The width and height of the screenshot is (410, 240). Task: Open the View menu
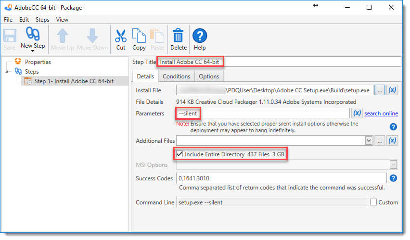coord(62,20)
